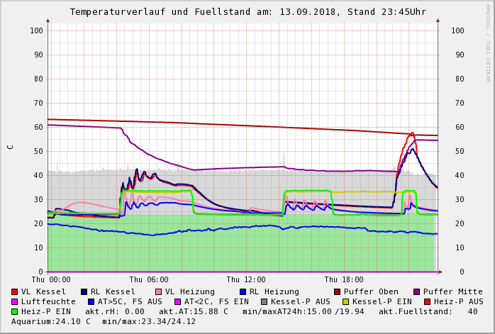
Task: Click the purple Puffer Mitte swatch
Action: click(417, 291)
